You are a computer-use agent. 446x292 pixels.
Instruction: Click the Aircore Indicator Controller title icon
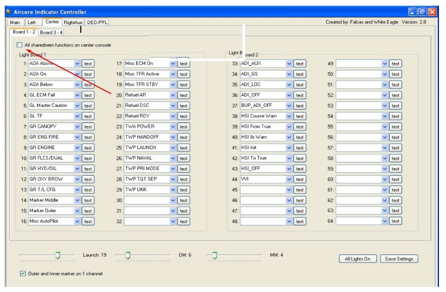(x=9, y=12)
